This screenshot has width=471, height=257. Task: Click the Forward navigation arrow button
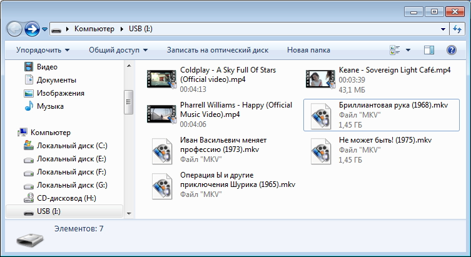coord(32,29)
